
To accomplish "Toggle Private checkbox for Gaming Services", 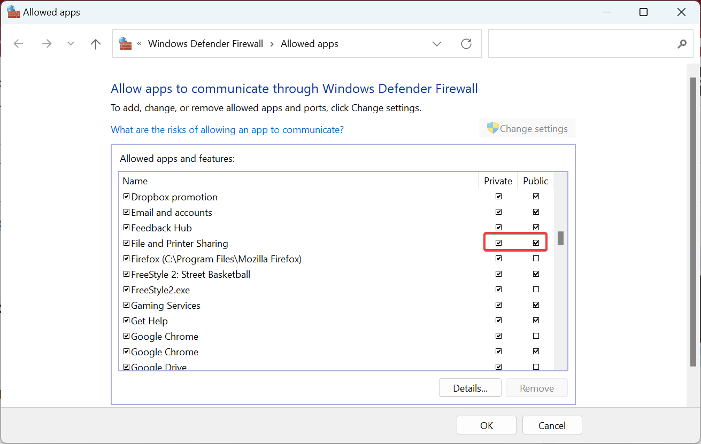I will click(x=499, y=305).
